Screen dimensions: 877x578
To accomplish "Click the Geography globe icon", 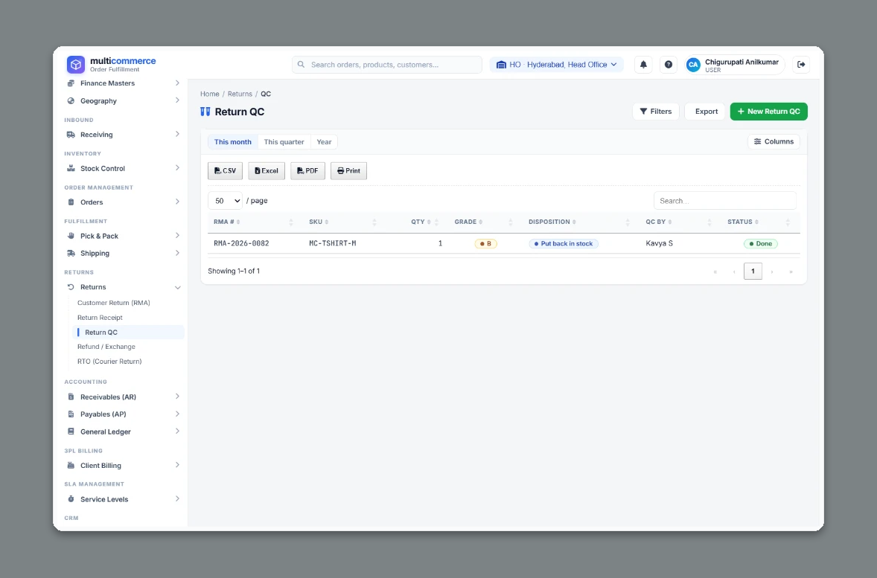I will pos(71,101).
